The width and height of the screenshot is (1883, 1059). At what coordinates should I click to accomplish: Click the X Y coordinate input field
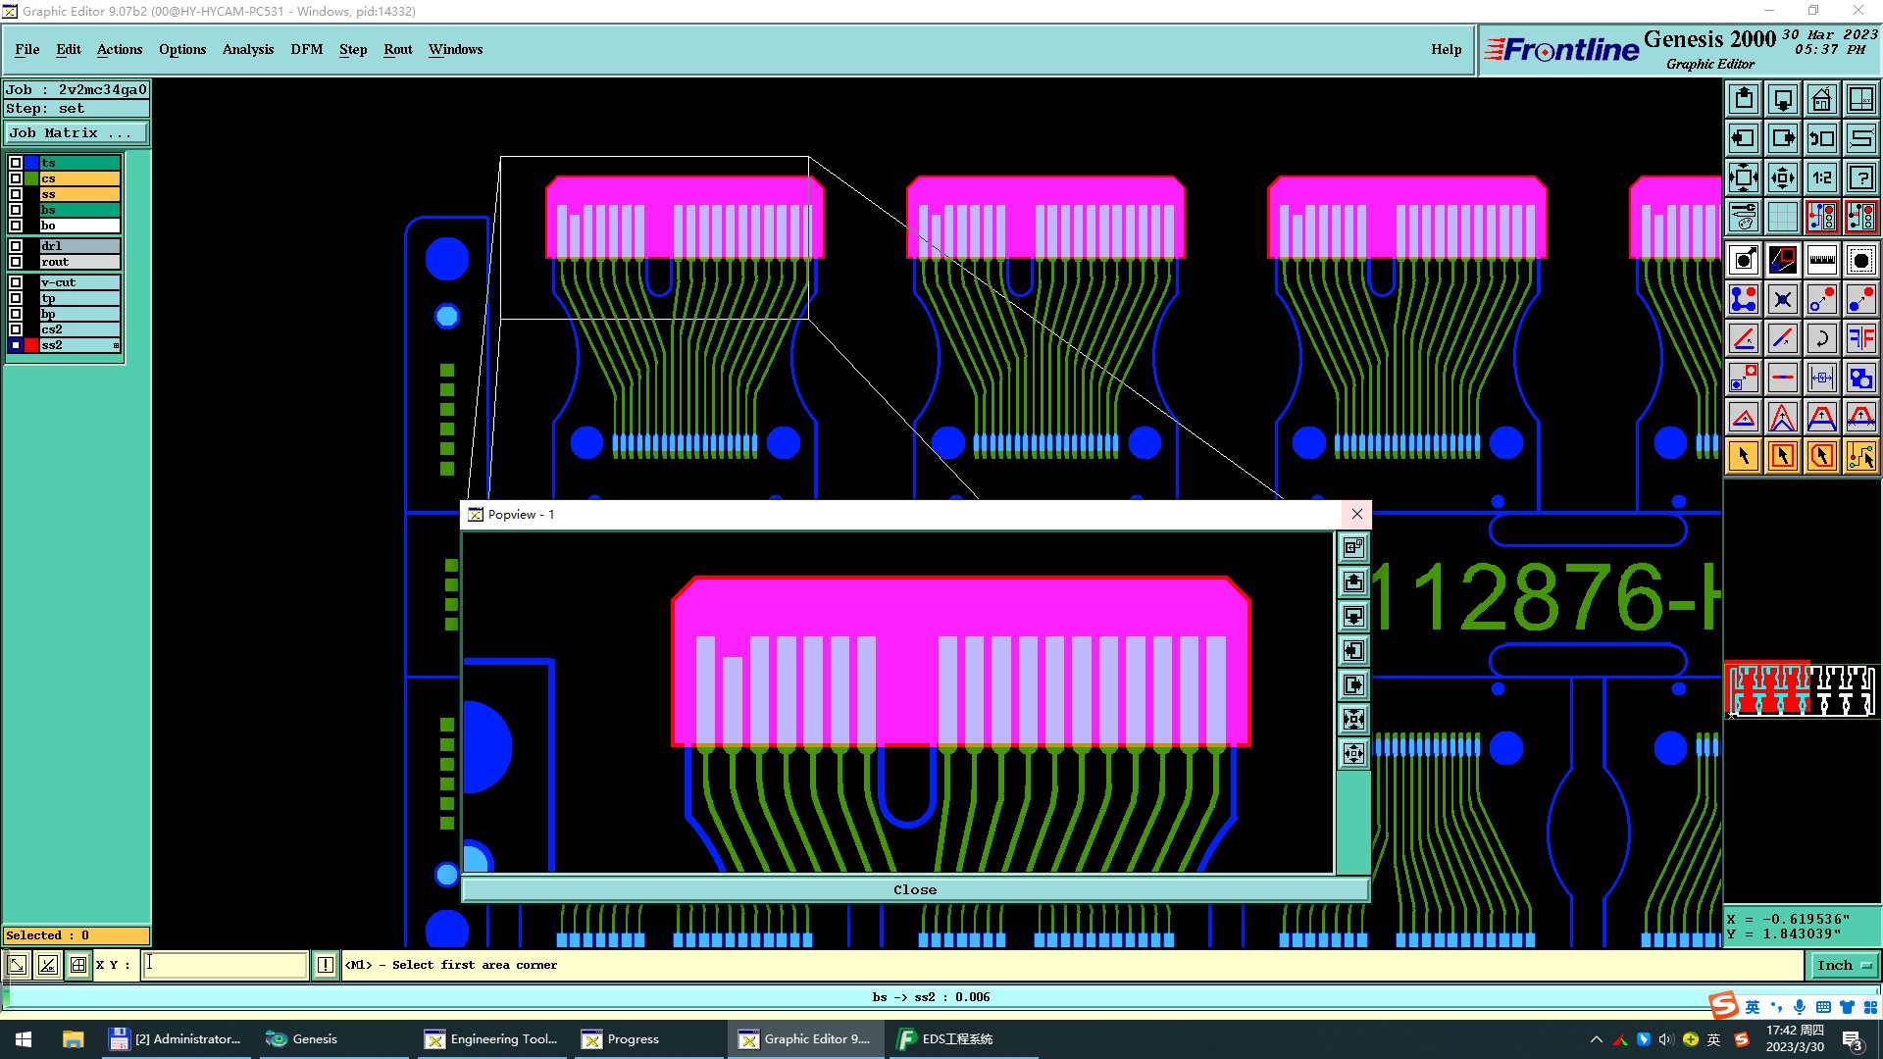[226, 965]
